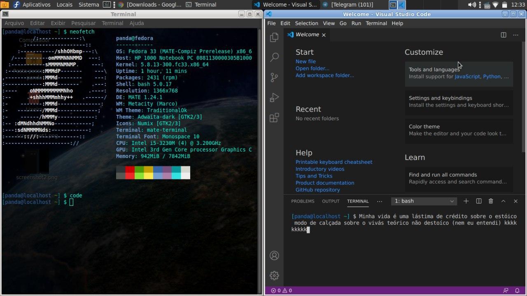Open the Selection menu in VS Code
The height and width of the screenshot is (296, 527).
coord(306,23)
